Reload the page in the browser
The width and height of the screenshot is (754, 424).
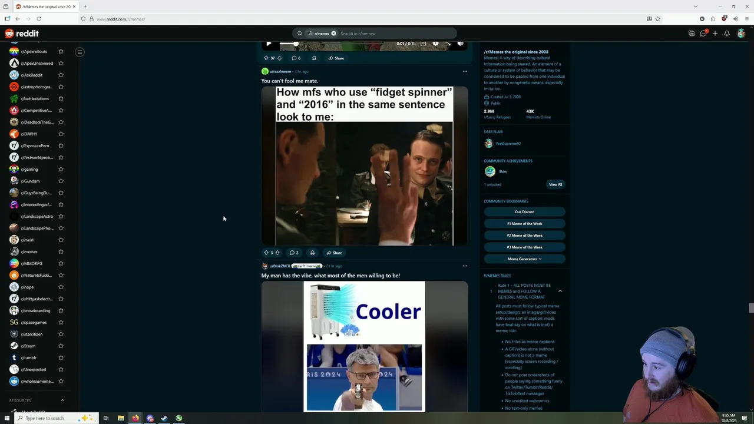click(39, 19)
